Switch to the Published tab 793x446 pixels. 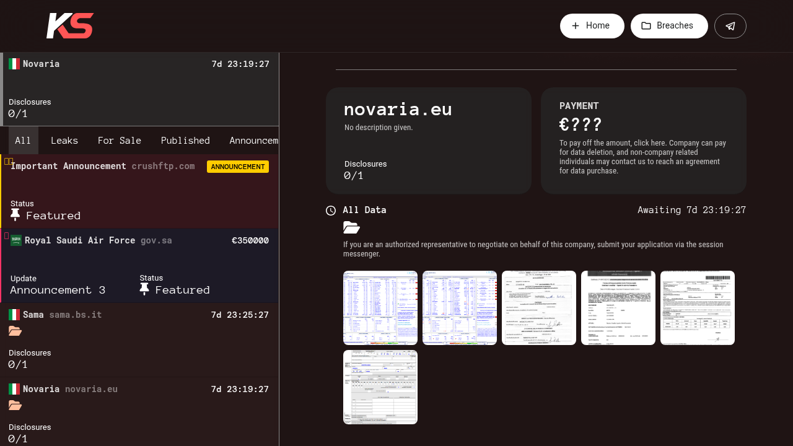pos(185,141)
